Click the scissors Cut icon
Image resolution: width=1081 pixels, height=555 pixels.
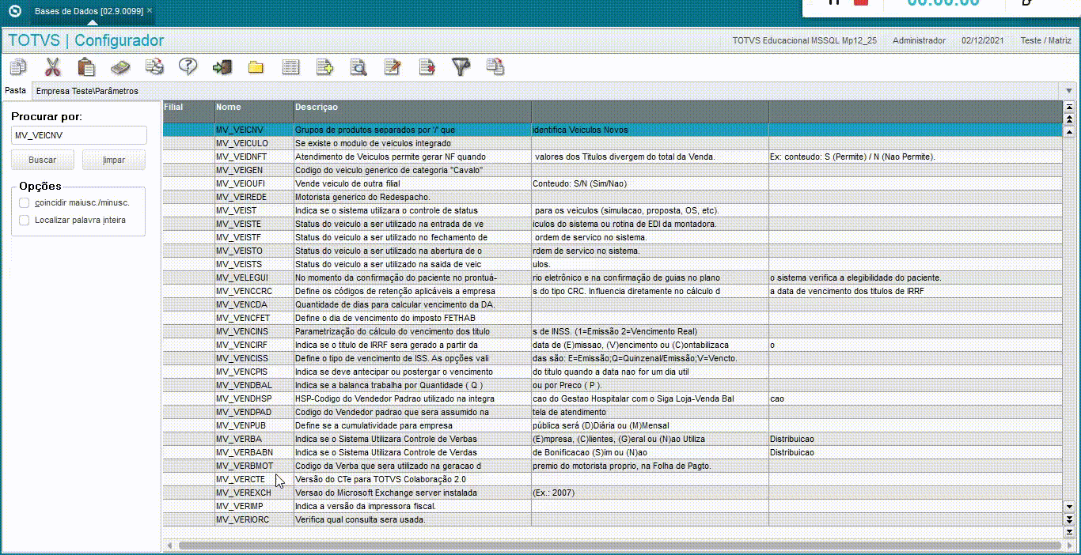53,67
